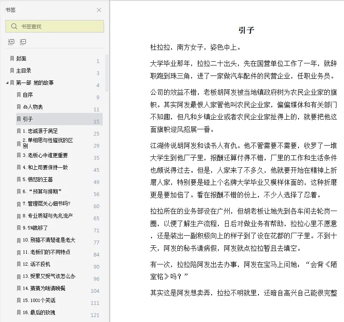Click the 引子 heading in the document

(246, 30)
